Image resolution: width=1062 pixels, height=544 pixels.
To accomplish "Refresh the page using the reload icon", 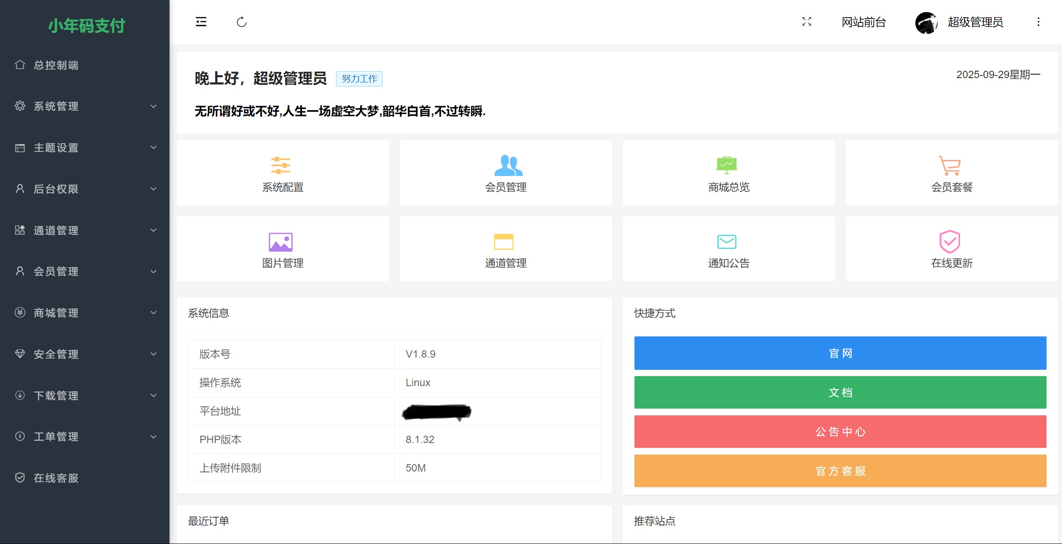I will (x=242, y=22).
